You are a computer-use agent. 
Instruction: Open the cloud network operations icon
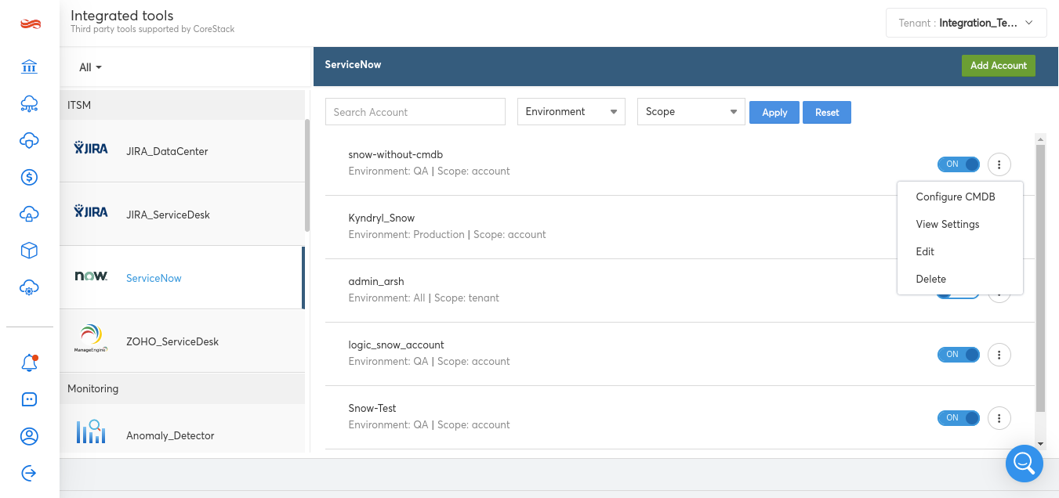[29, 103]
